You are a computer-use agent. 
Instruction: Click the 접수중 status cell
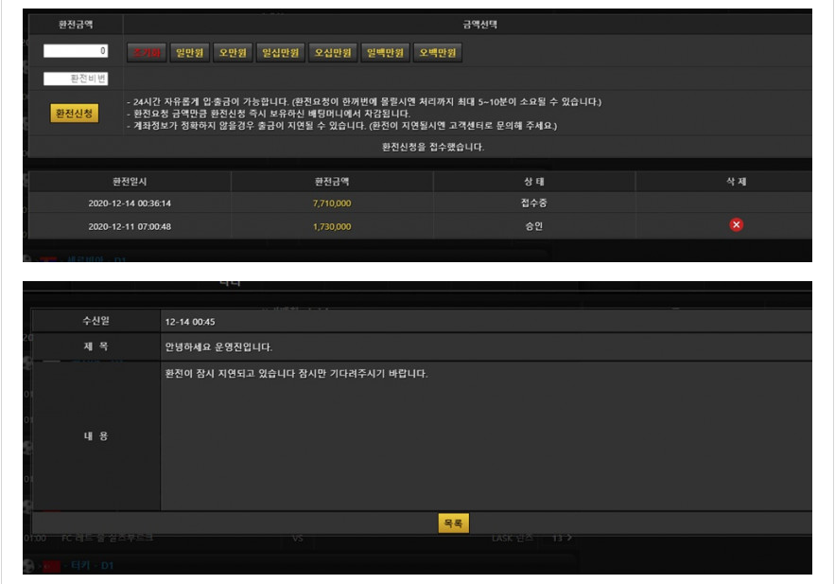point(533,203)
